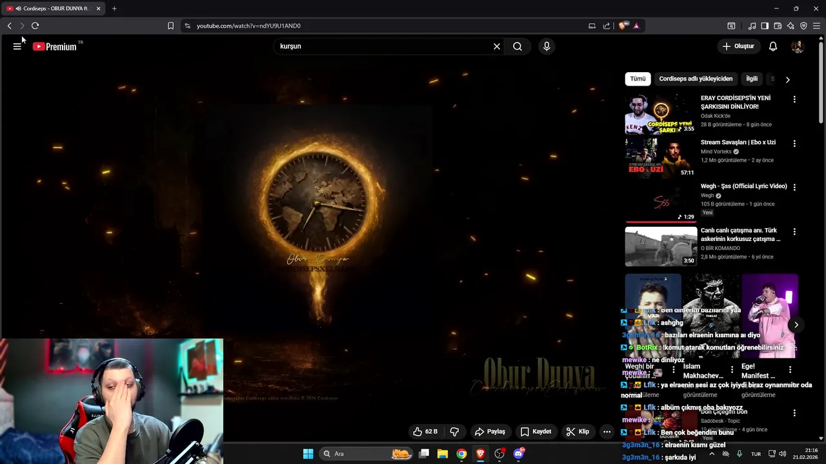Clear the search text with the X icon

point(497,46)
